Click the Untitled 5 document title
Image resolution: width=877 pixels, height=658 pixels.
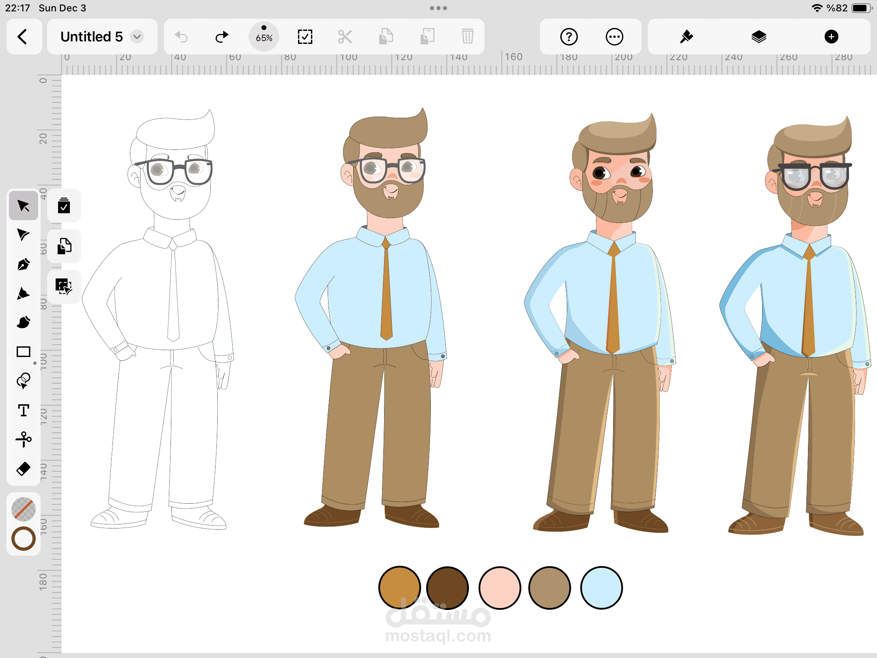point(92,37)
